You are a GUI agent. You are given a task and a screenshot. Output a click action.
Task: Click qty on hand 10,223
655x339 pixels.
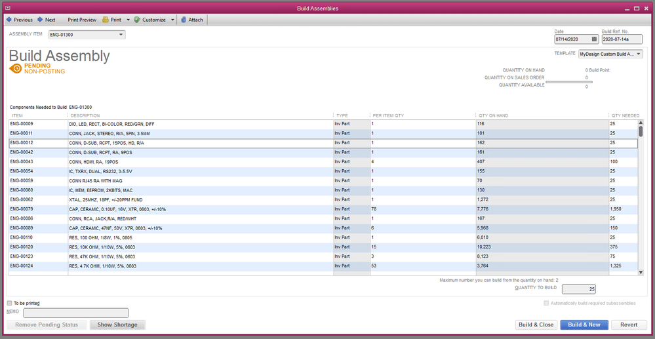point(484,247)
